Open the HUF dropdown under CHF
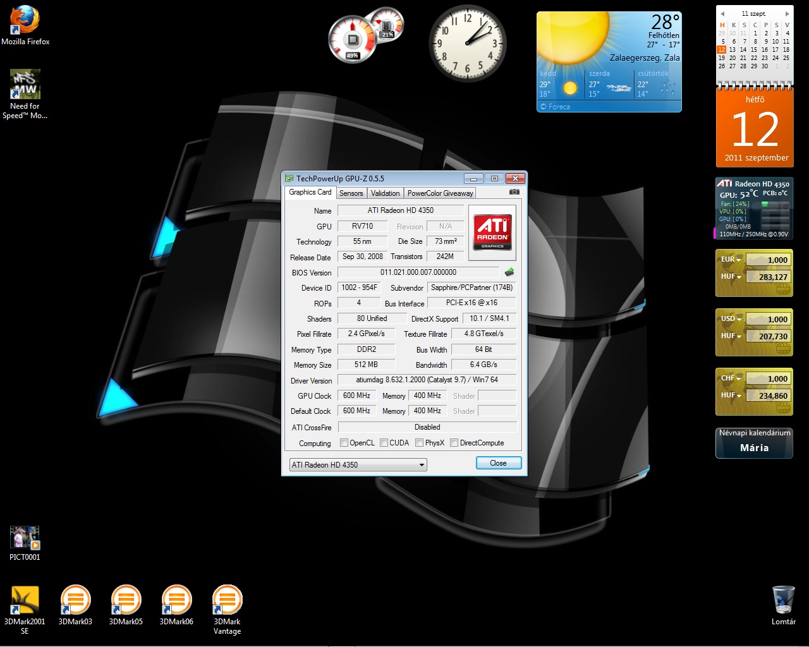Image resolution: width=809 pixels, height=647 pixels. (731, 396)
